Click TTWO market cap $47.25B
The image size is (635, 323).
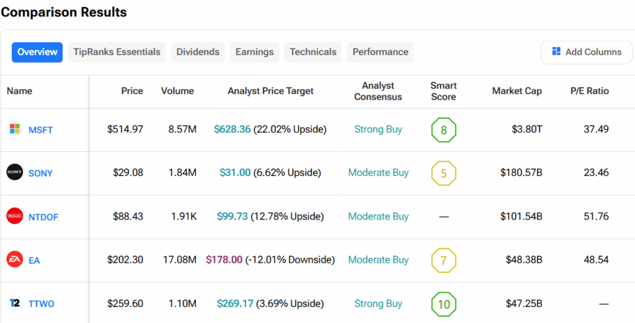tap(524, 303)
